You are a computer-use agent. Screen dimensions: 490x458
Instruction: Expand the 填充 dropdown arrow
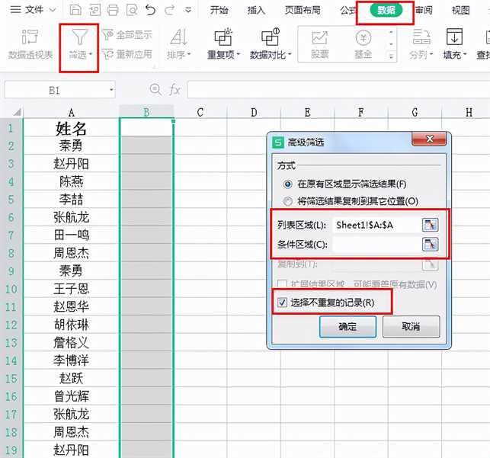[466, 55]
